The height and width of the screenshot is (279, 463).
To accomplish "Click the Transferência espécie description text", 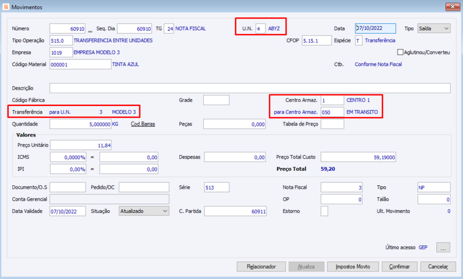I will (x=380, y=41).
